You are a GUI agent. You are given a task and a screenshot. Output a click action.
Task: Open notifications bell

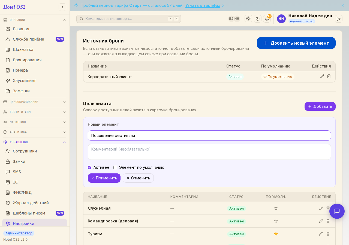pyautogui.click(x=267, y=19)
